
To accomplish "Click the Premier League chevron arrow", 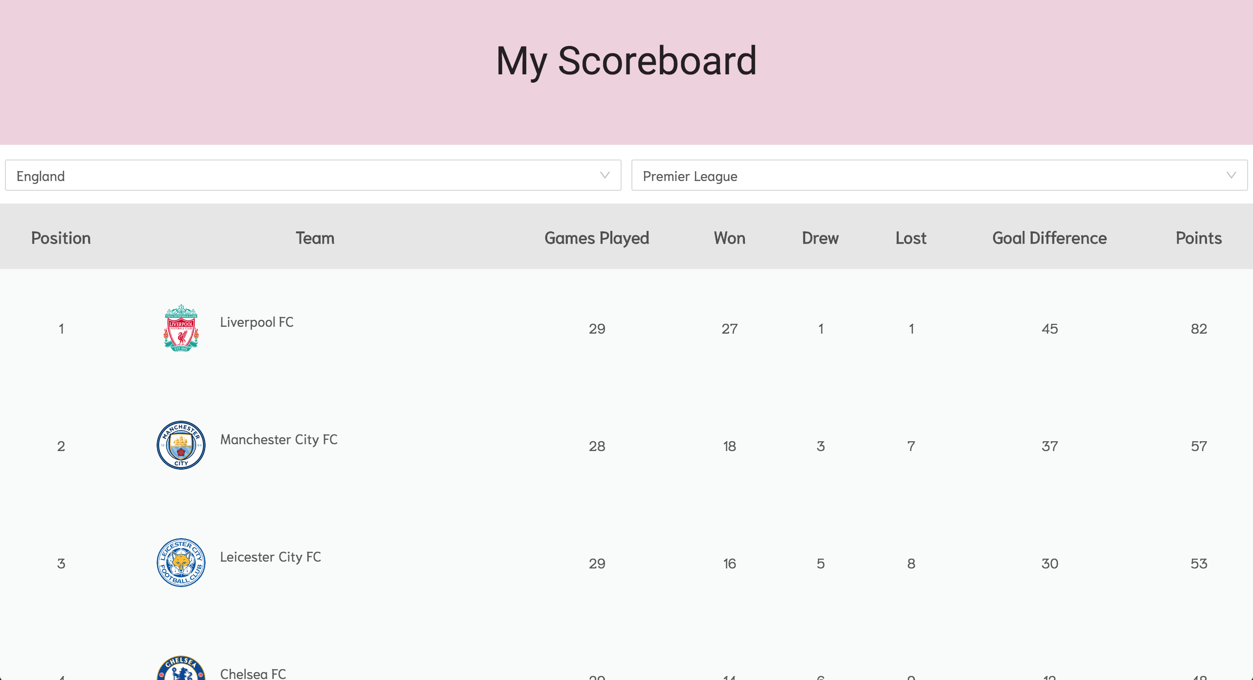I will point(1231,175).
